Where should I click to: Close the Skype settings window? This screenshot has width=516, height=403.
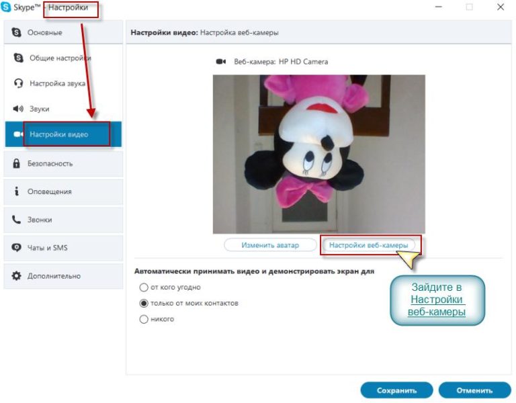(500, 7)
